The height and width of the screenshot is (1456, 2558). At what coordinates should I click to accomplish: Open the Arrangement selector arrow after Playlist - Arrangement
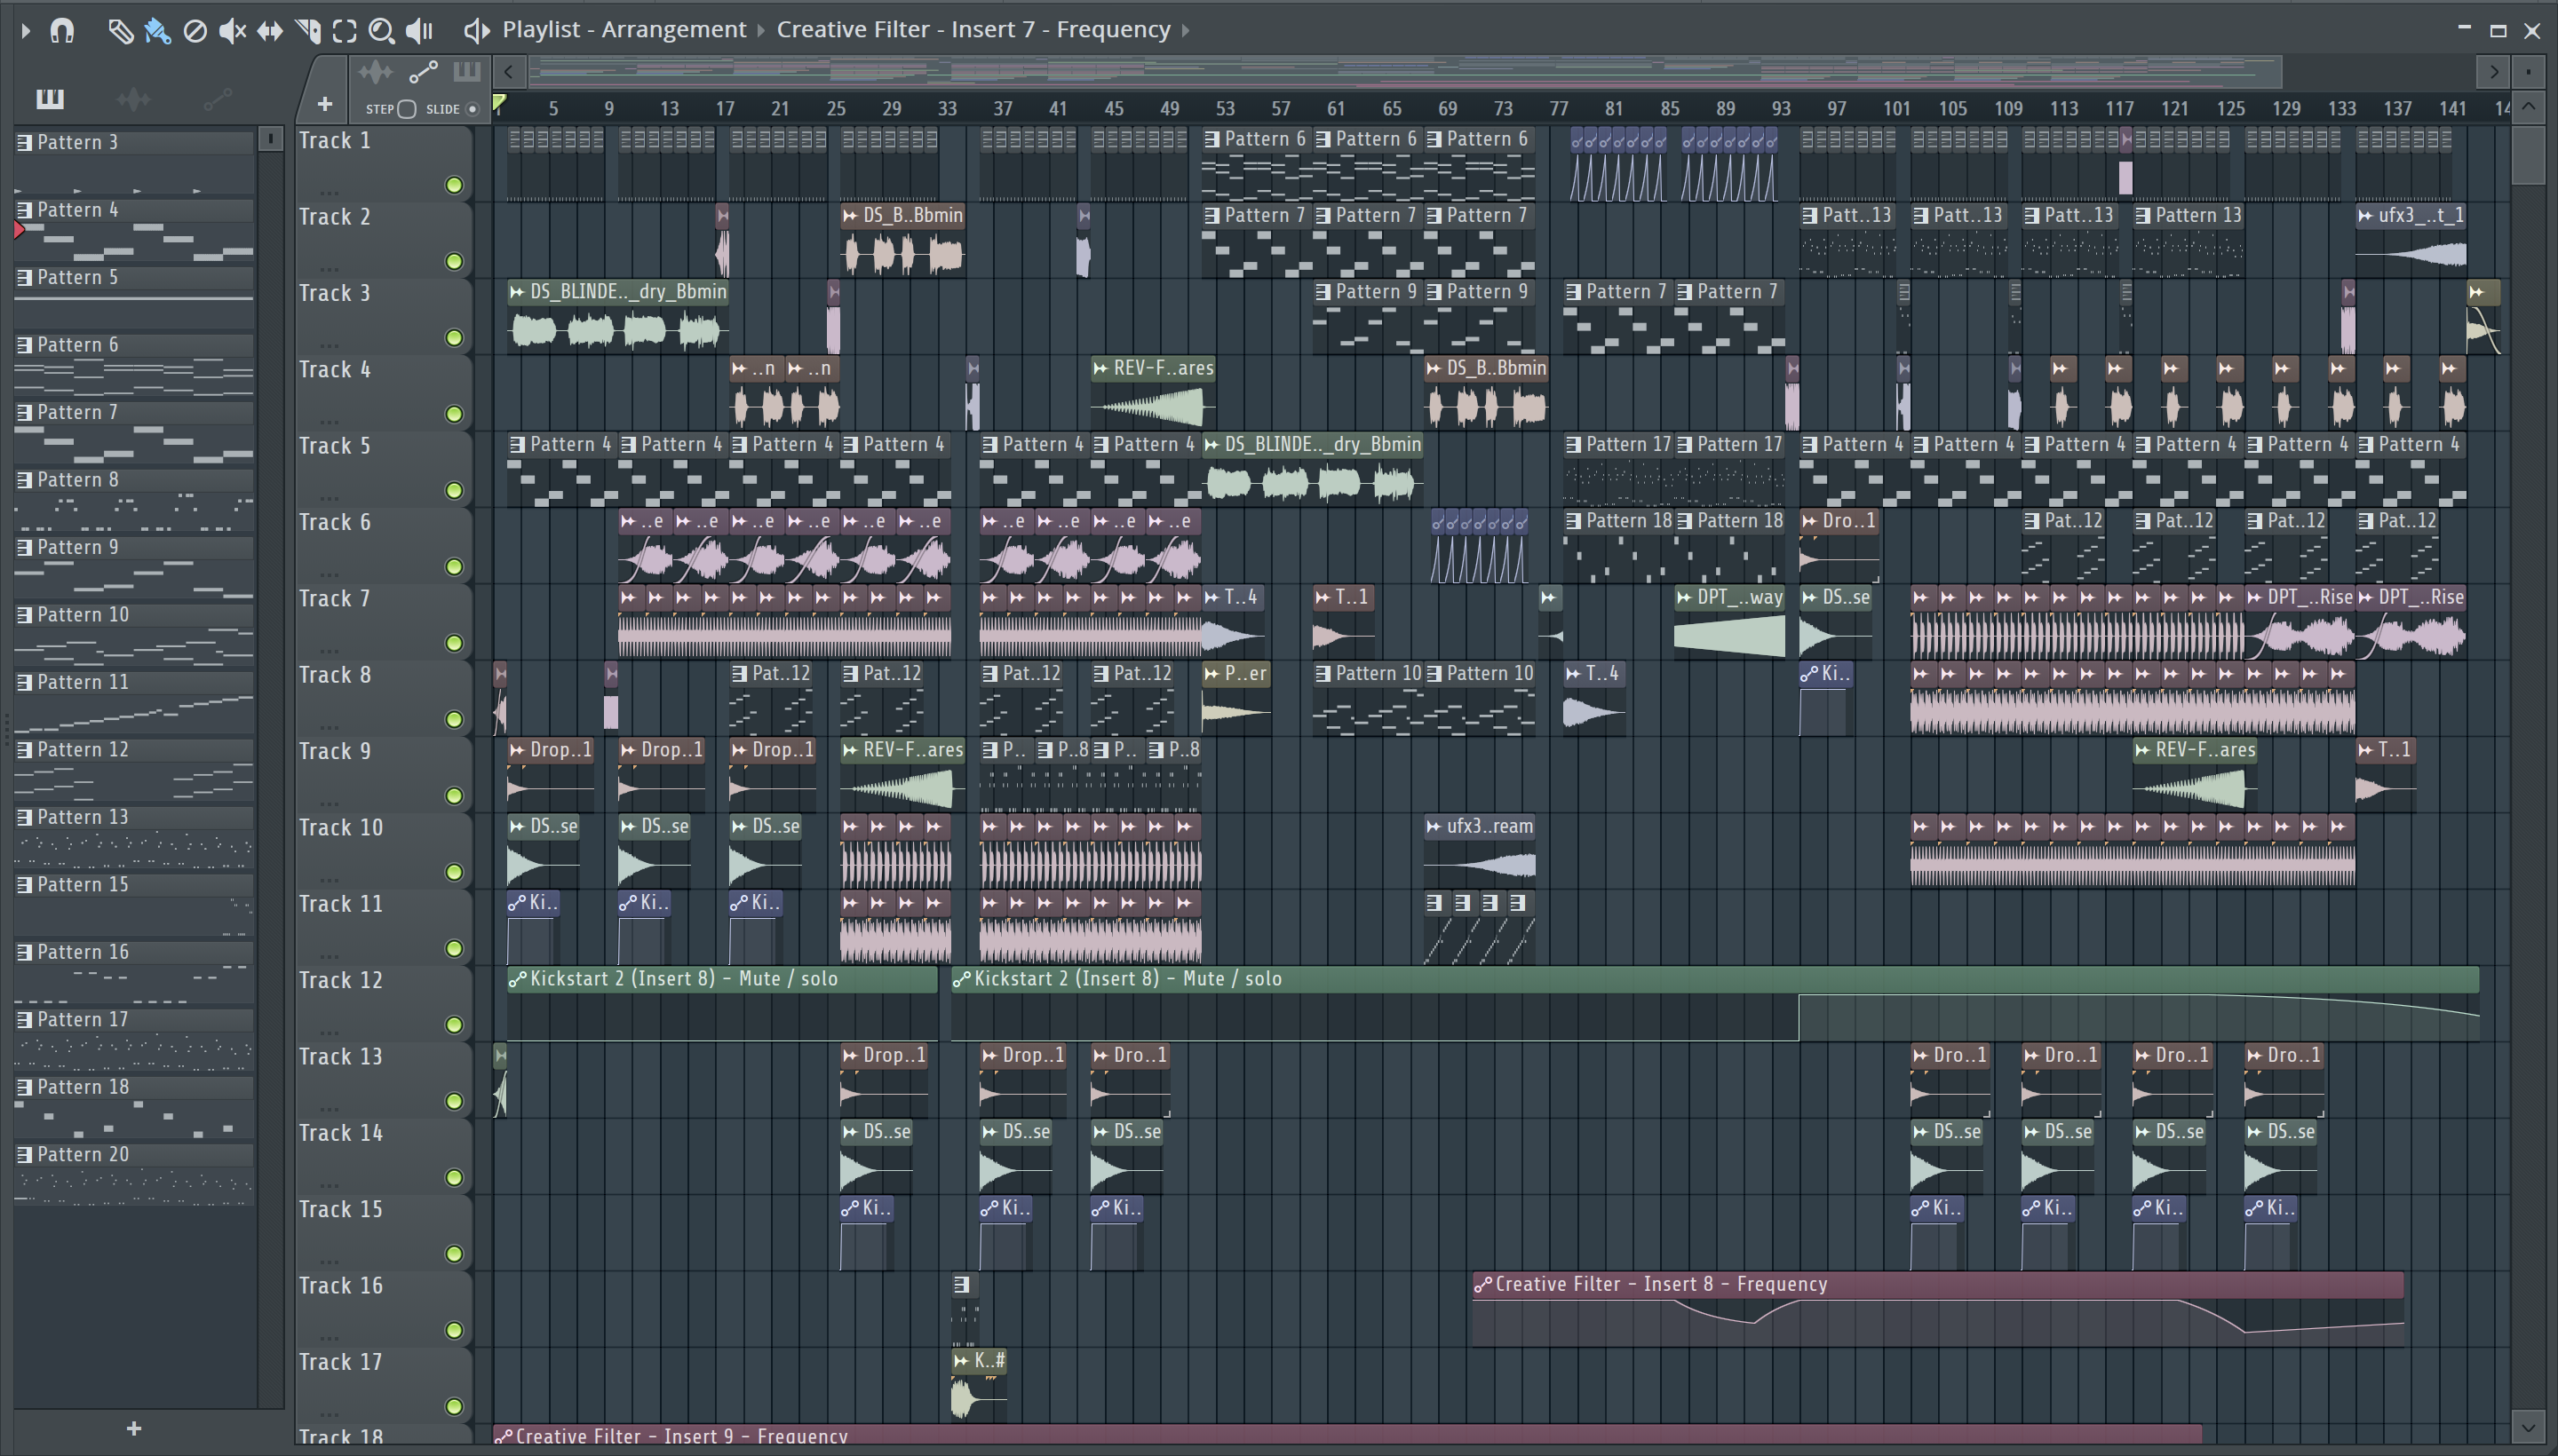[760, 31]
